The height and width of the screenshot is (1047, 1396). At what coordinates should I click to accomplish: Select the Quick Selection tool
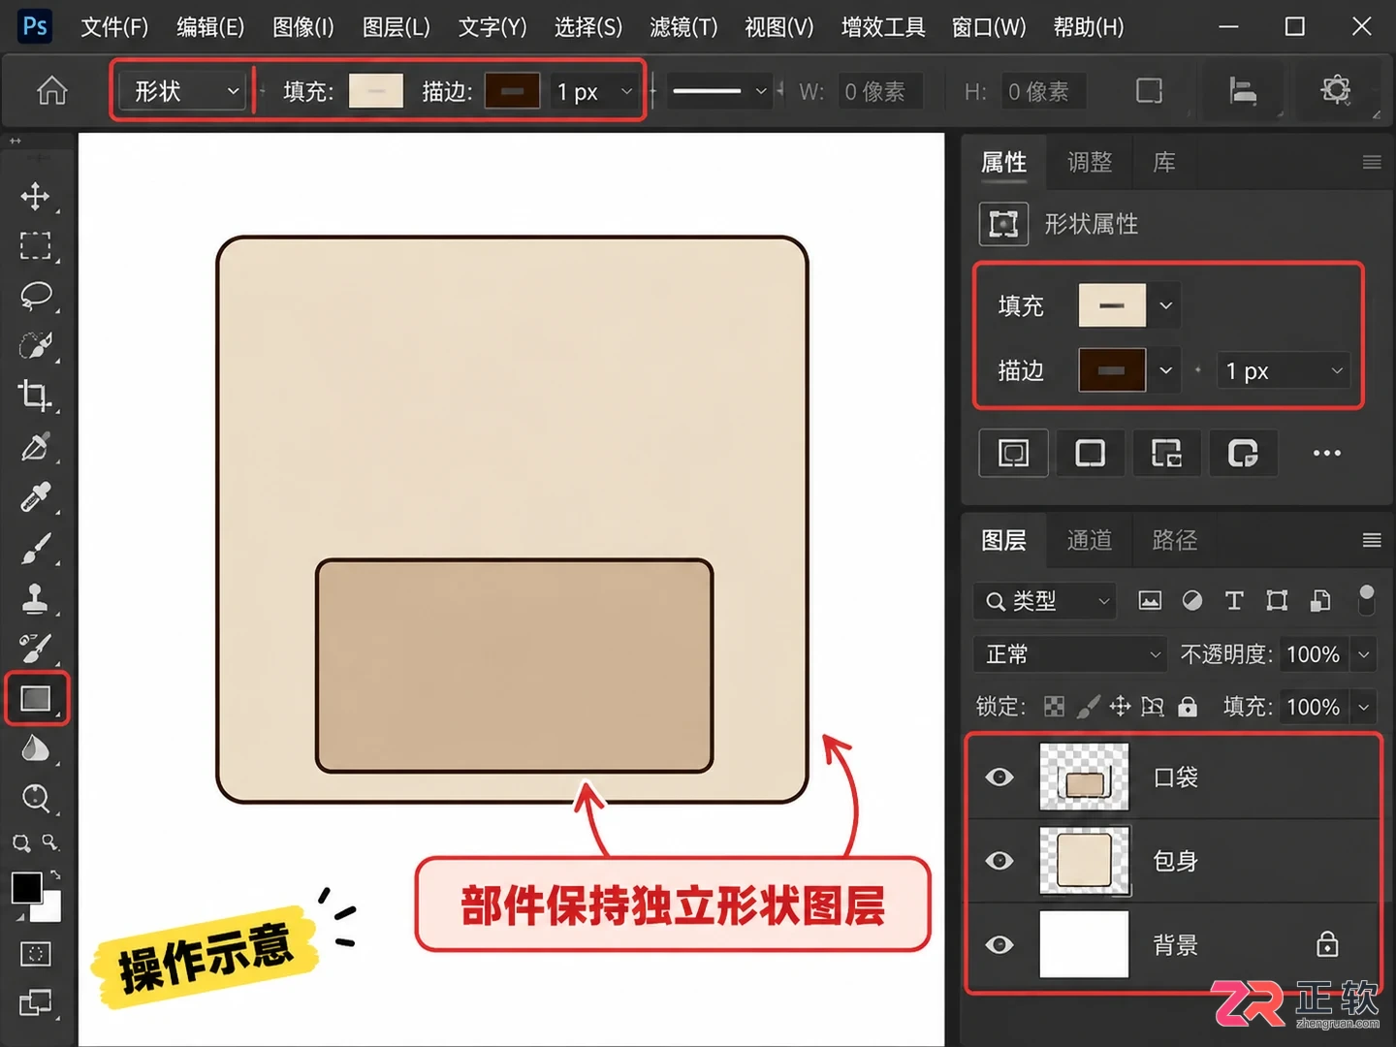pyautogui.click(x=36, y=346)
